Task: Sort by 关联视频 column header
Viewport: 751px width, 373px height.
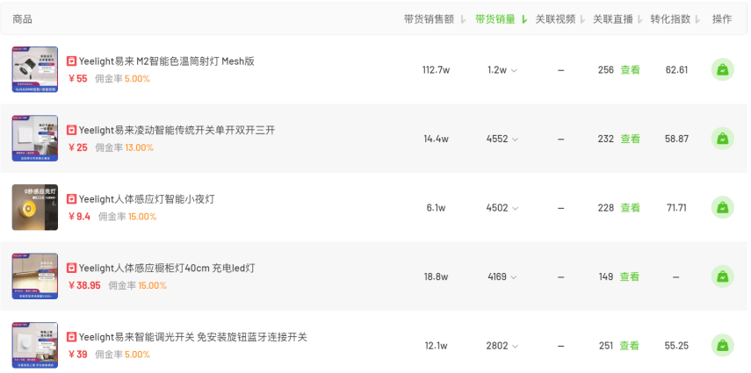Action: [x=560, y=19]
